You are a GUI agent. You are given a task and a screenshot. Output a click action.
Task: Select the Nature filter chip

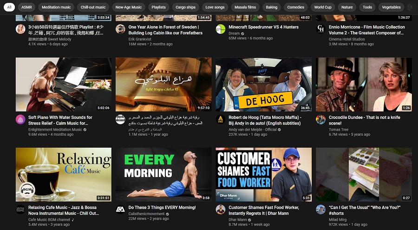tap(347, 7)
